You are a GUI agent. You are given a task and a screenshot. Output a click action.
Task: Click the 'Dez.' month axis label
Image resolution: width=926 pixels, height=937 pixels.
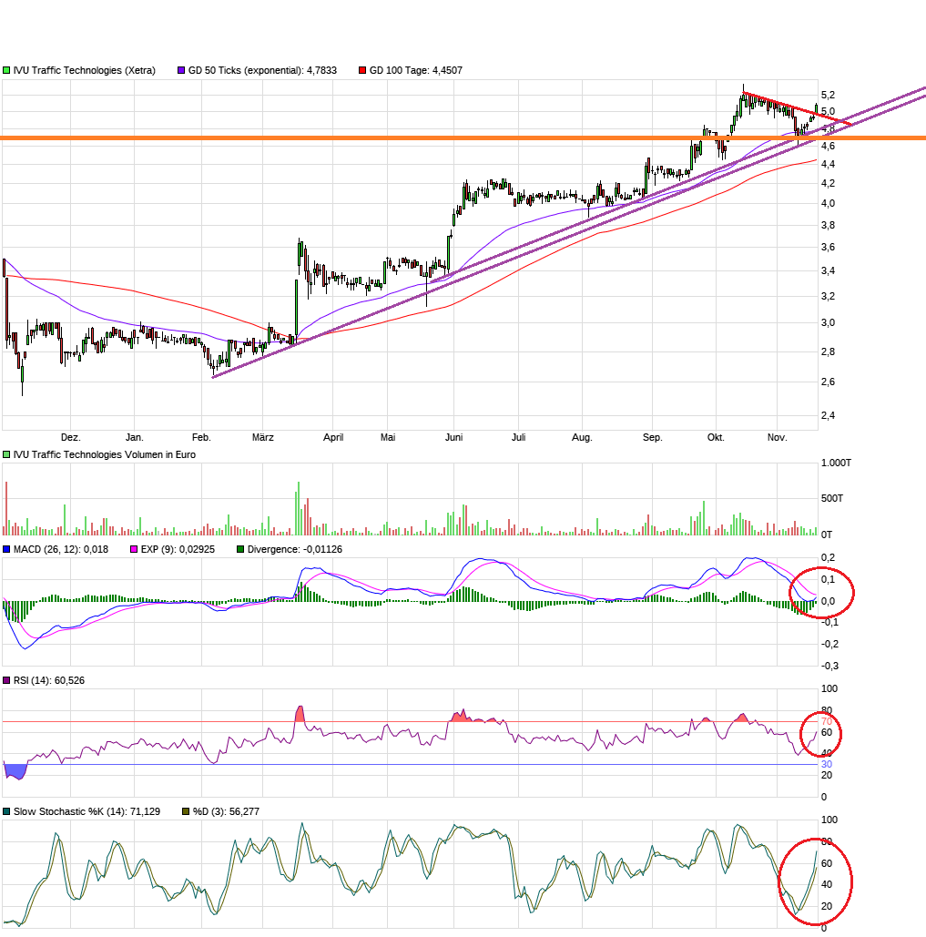click(70, 437)
